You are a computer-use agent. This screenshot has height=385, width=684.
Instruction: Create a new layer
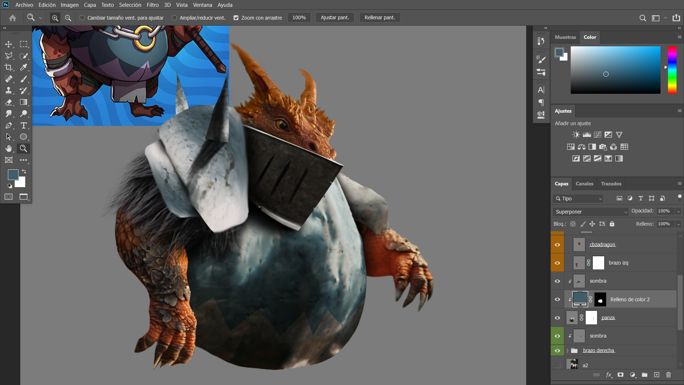click(657, 375)
